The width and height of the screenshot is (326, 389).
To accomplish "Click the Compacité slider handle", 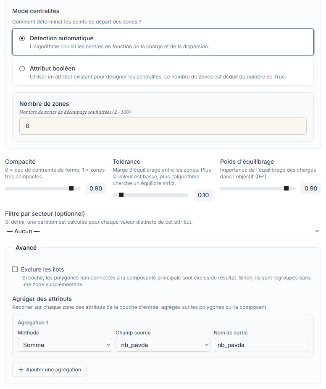I will click(x=71, y=188).
